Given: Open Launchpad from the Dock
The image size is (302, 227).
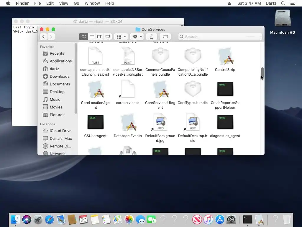Looking at the screenshot, I should (x=38, y=220).
